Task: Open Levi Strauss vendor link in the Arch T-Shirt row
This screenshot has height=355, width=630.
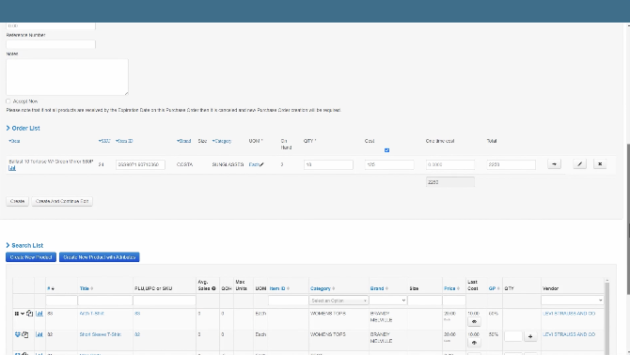Action: [569, 314]
